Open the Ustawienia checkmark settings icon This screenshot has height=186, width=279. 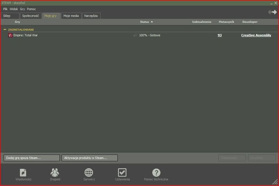coord(122,172)
